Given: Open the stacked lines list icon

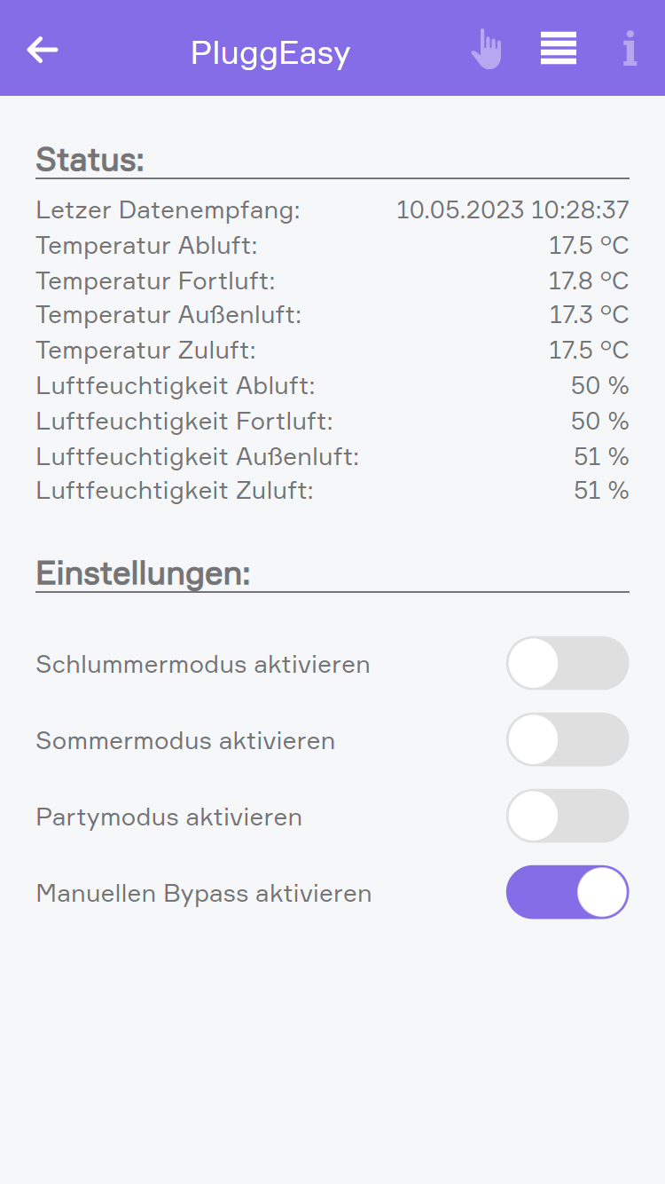Looking at the screenshot, I should click(x=559, y=49).
